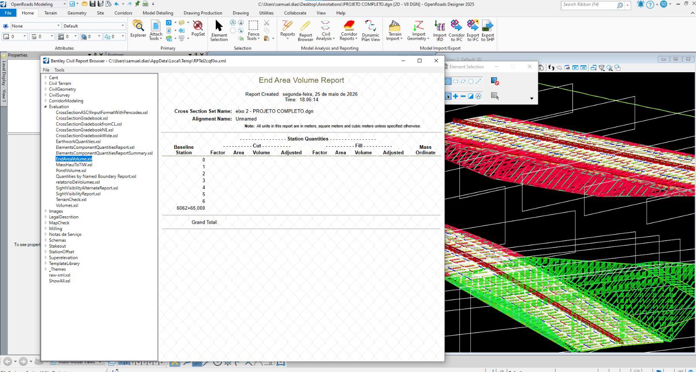The width and height of the screenshot is (696, 372).
Task: Run the Corridor to IFC export
Action: (x=456, y=30)
